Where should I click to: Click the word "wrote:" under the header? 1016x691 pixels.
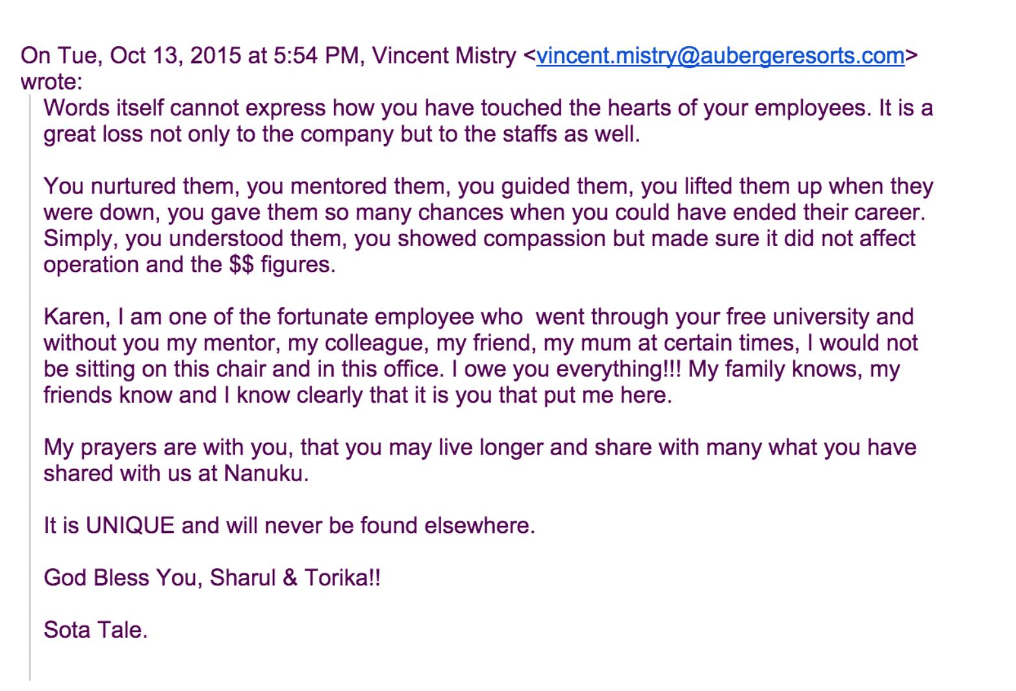tap(51, 82)
